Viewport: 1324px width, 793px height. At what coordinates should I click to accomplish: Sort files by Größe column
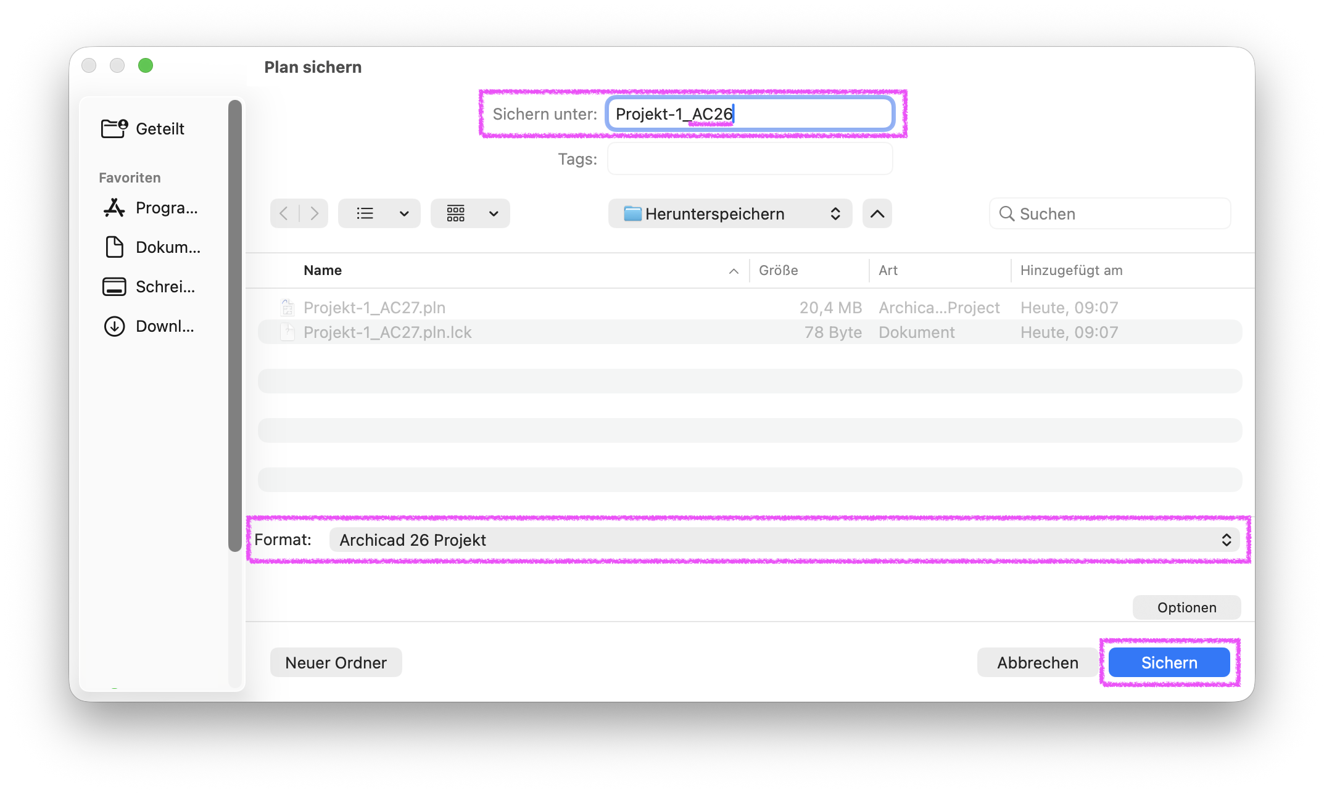[x=778, y=270]
